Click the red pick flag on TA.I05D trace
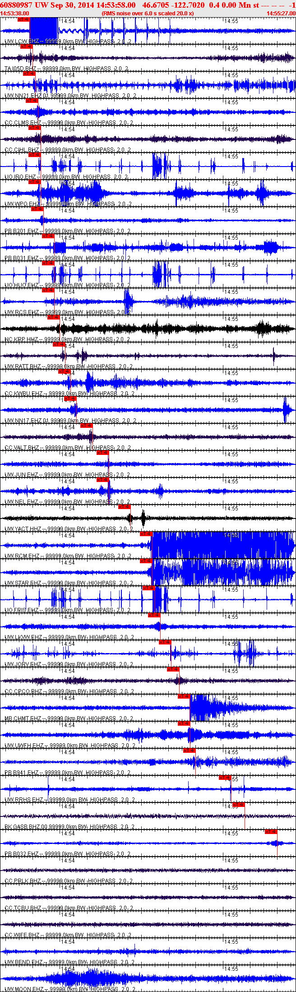296x992 pixels. 27,46
